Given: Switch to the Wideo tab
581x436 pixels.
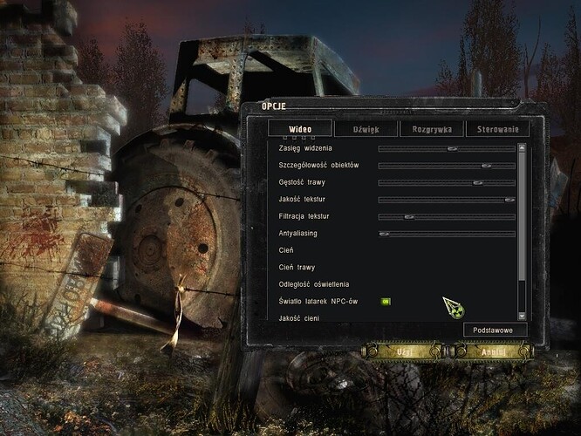Looking at the screenshot, I should pyautogui.click(x=300, y=129).
